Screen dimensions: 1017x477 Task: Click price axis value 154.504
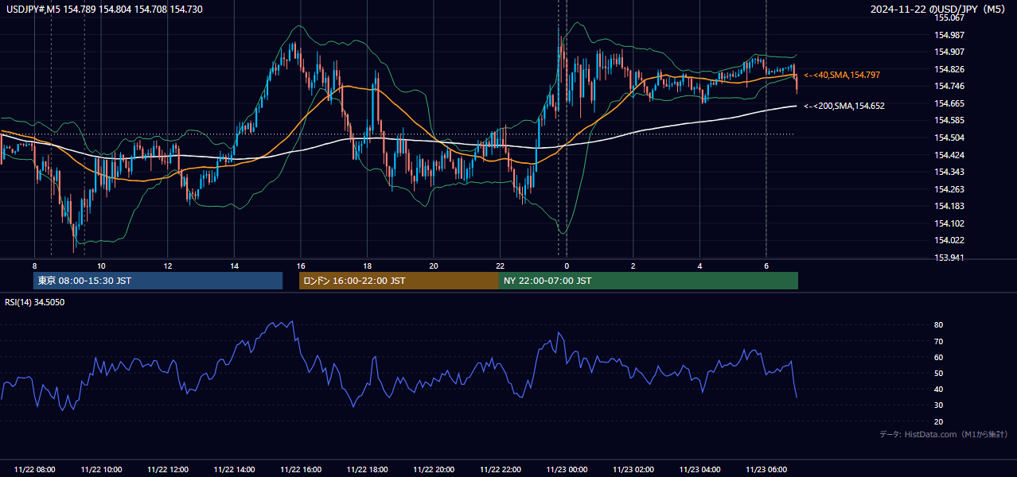[949, 138]
